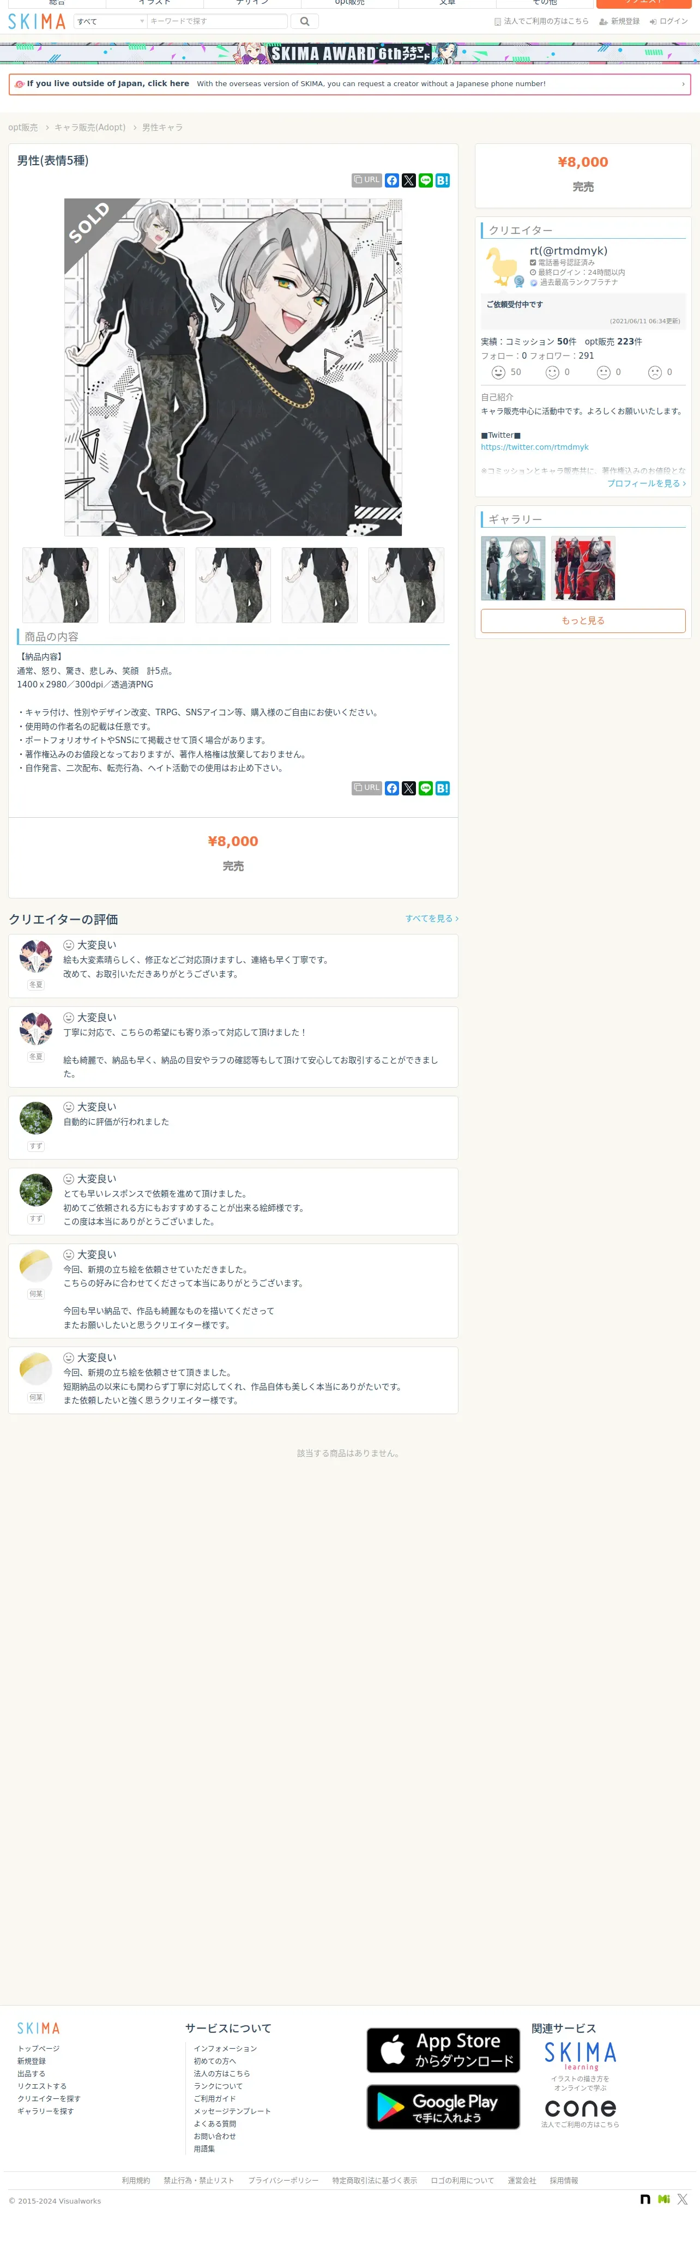The image size is (700, 2245).
Task: Select the fifth expression thumbnail
Action: coord(406,585)
